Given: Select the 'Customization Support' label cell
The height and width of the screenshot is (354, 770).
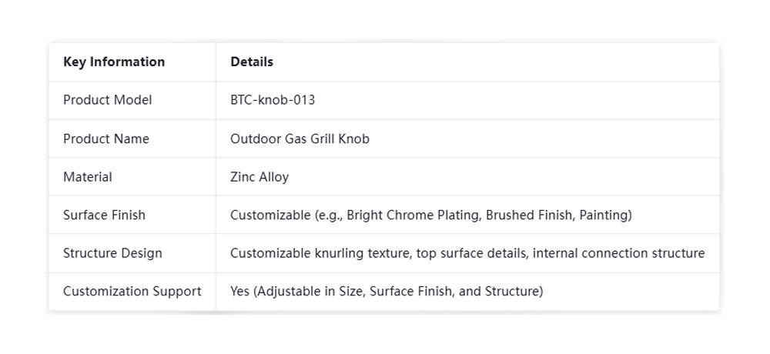Looking at the screenshot, I should pyautogui.click(x=132, y=292).
